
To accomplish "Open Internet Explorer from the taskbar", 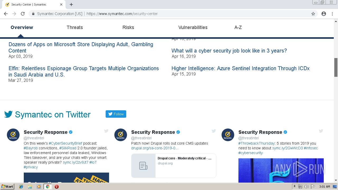I will tap(21, 187).
